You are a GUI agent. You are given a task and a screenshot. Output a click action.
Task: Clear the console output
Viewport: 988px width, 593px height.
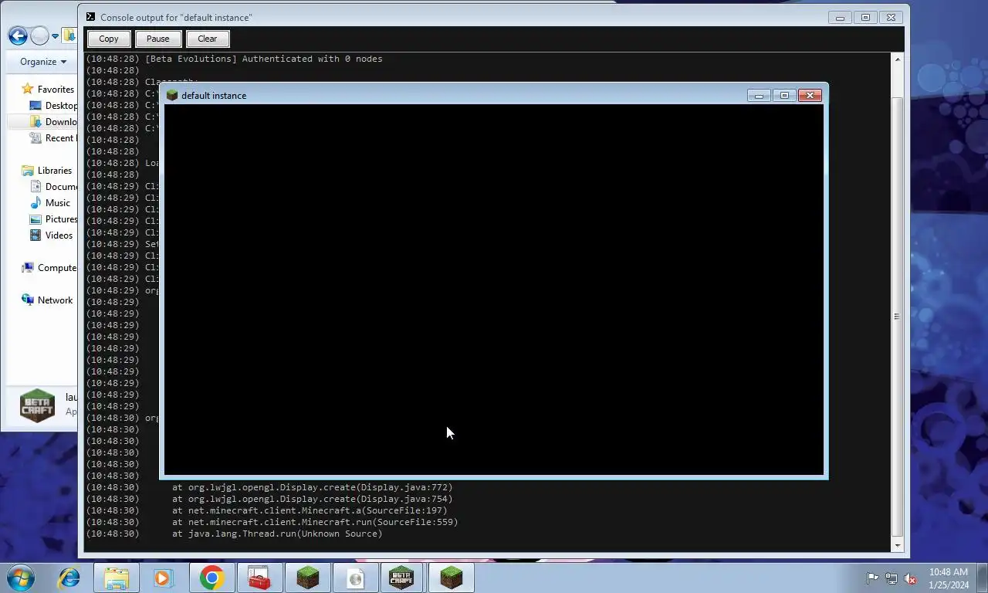coord(208,39)
